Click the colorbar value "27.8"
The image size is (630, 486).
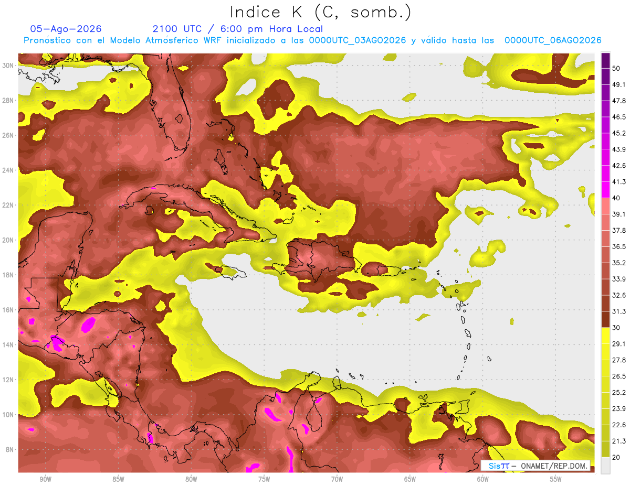(x=619, y=360)
